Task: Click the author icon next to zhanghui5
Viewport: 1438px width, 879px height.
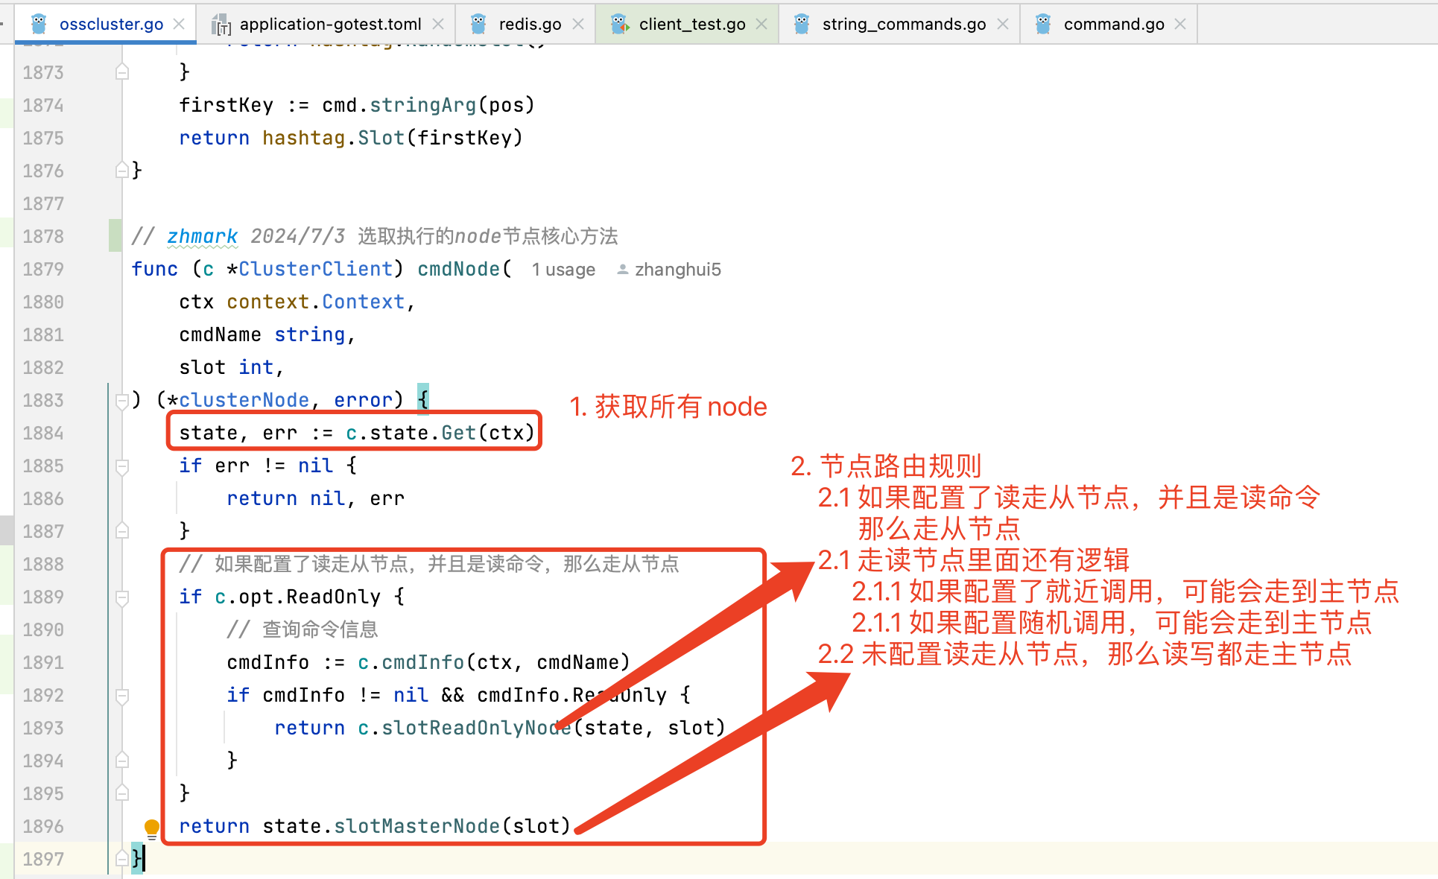Action: coord(622,270)
